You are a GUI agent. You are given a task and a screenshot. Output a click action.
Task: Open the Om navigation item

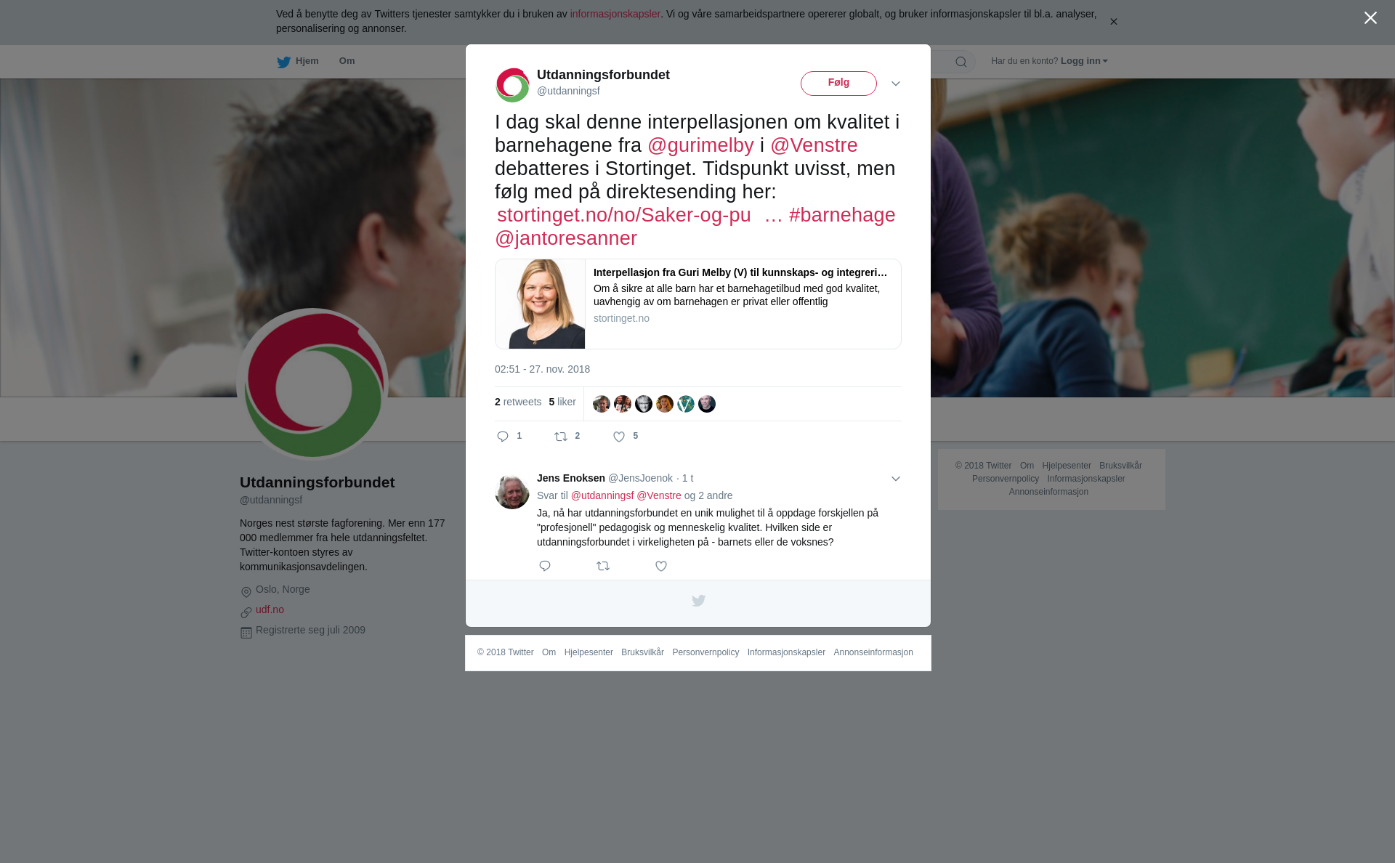click(x=347, y=61)
